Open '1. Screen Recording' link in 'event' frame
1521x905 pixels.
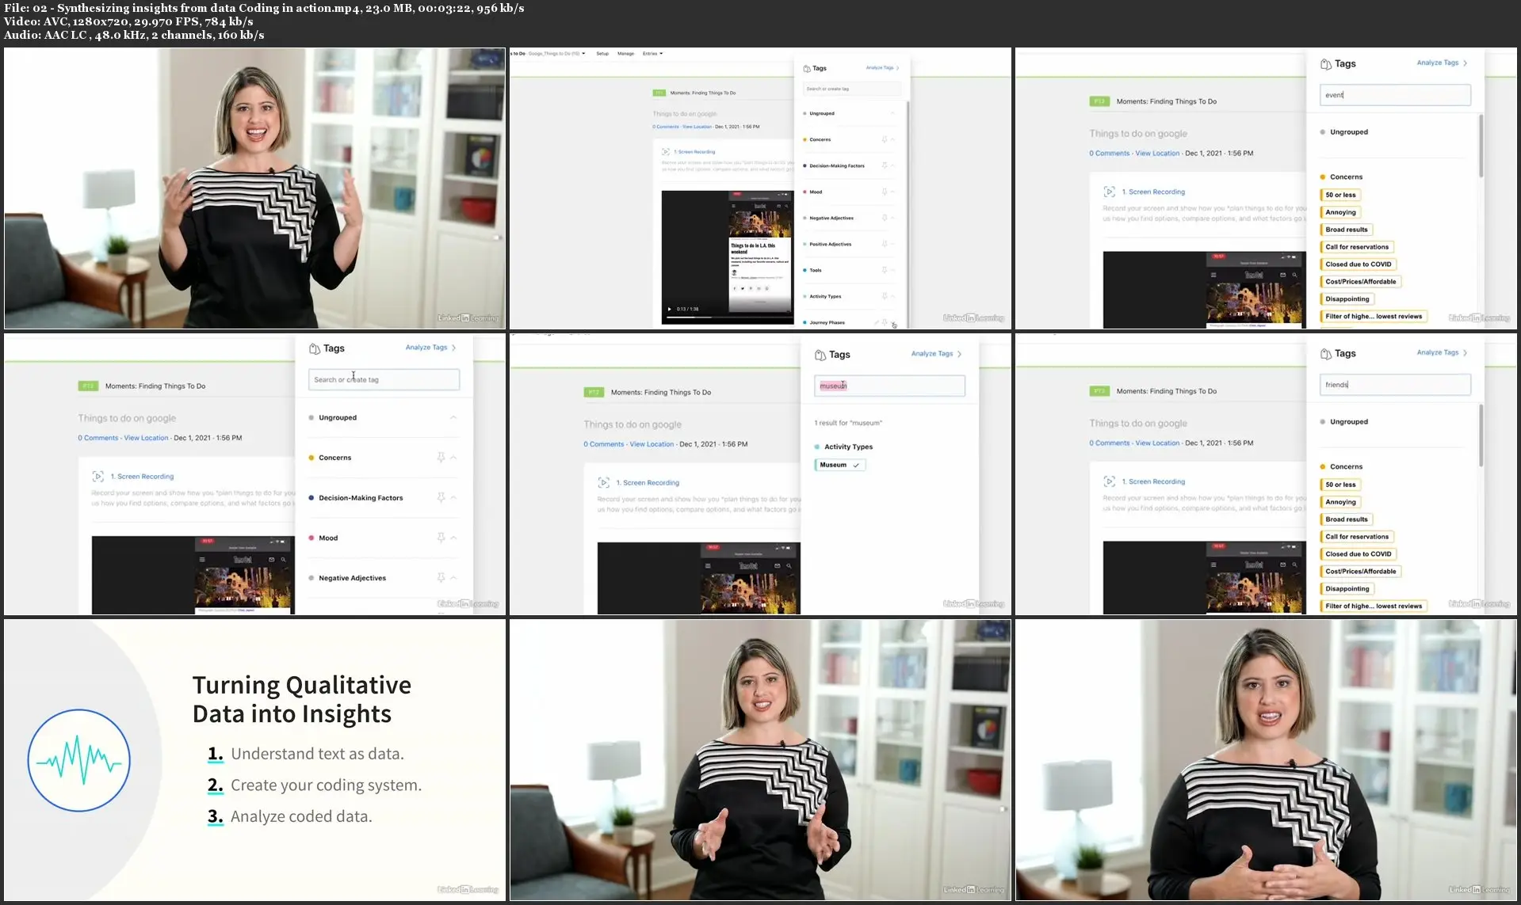[x=1153, y=192]
